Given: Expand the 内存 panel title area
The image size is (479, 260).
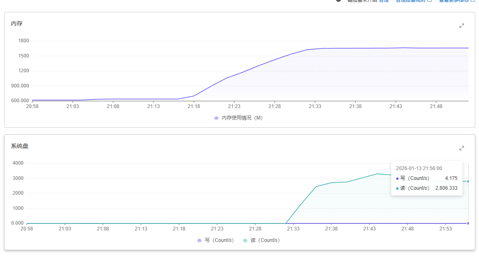Looking at the screenshot, I should (x=16, y=24).
